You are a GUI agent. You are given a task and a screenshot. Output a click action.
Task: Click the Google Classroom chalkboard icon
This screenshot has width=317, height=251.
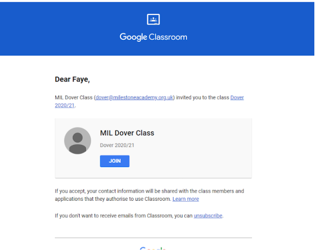[153, 19]
